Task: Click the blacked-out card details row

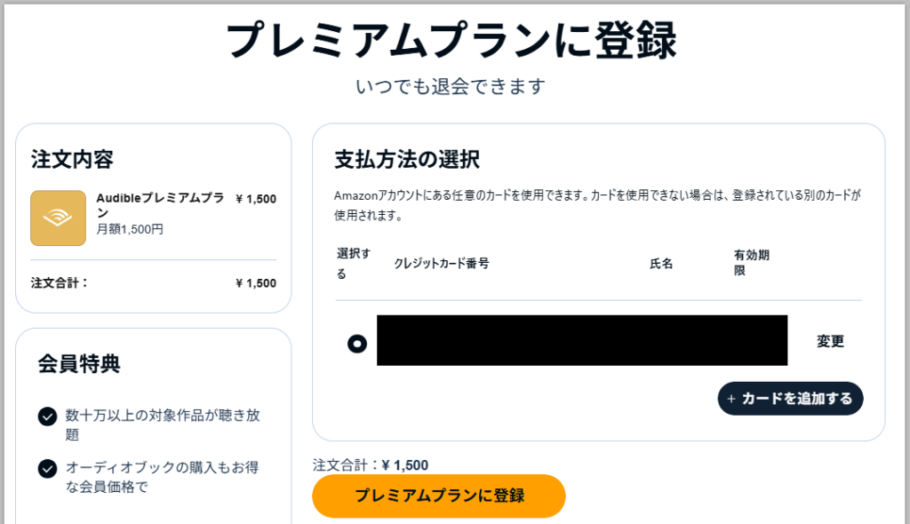Action: [x=582, y=340]
